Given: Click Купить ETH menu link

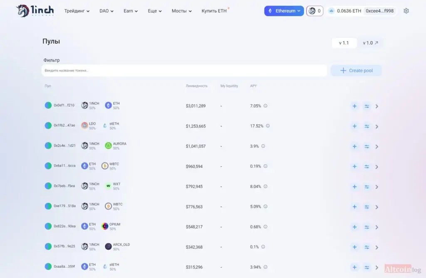Looking at the screenshot, I should pos(214,11).
